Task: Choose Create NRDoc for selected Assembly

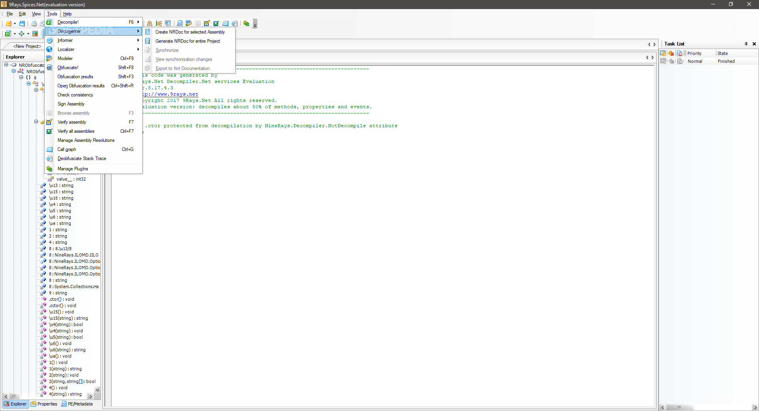Action: tap(189, 32)
